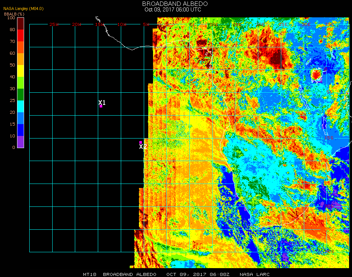Click the 15S latitude label
This screenshot has width=352, height=277.
tap(329, 138)
